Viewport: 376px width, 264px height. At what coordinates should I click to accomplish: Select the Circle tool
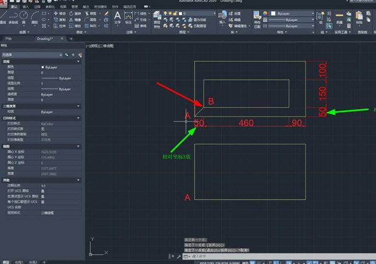click(24, 17)
